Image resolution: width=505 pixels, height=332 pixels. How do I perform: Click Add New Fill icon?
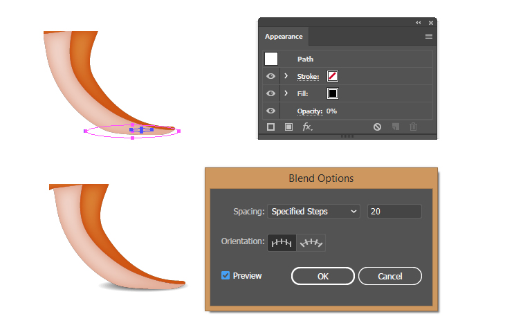(x=289, y=127)
